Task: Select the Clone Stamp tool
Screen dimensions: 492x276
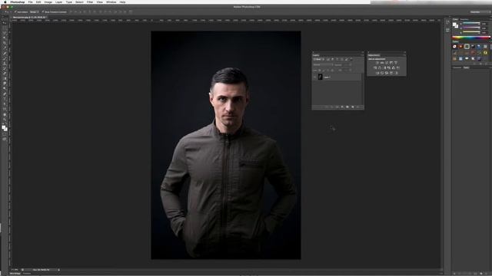Action: 5,63
